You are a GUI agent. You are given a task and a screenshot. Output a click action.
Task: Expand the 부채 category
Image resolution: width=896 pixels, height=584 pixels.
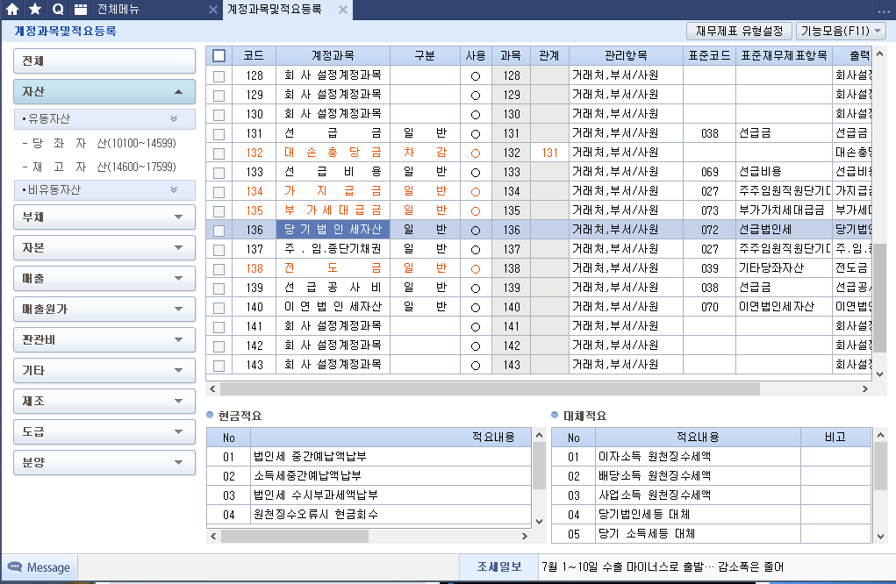pyautogui.click(x=104, y=217)
